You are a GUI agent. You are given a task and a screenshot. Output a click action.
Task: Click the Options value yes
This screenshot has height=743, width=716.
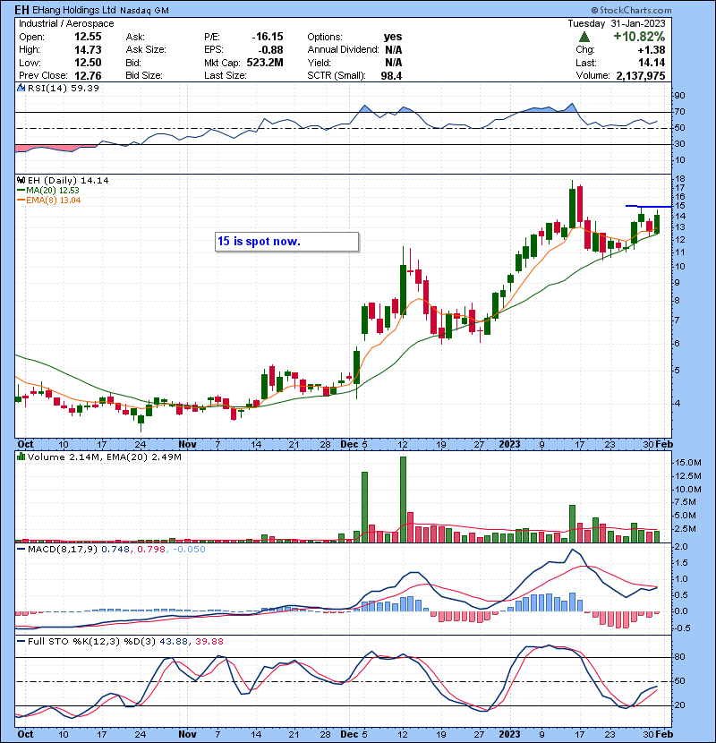393,37
